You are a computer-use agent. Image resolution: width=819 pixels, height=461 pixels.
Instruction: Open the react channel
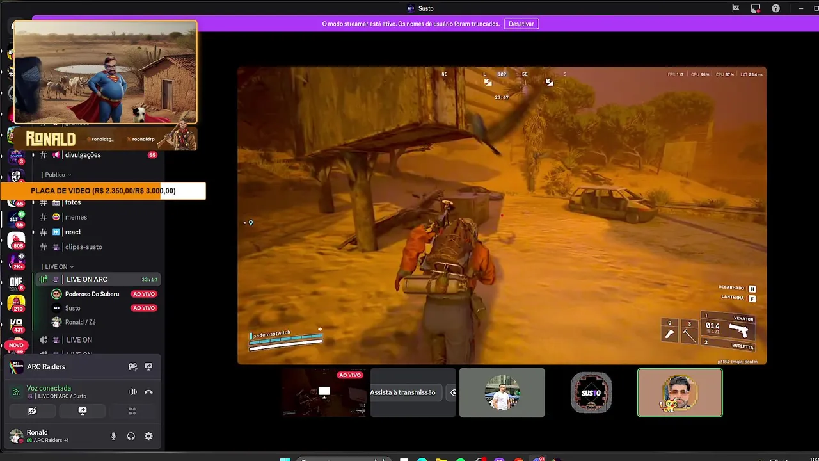(x=97, y=232)
